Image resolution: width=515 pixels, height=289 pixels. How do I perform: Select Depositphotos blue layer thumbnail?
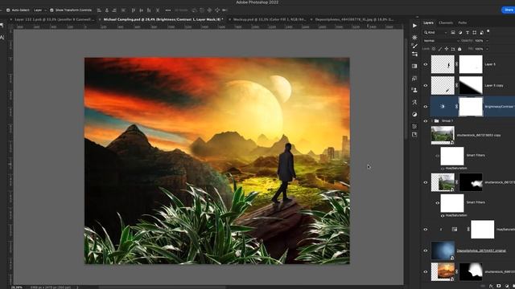coord(443,250)
